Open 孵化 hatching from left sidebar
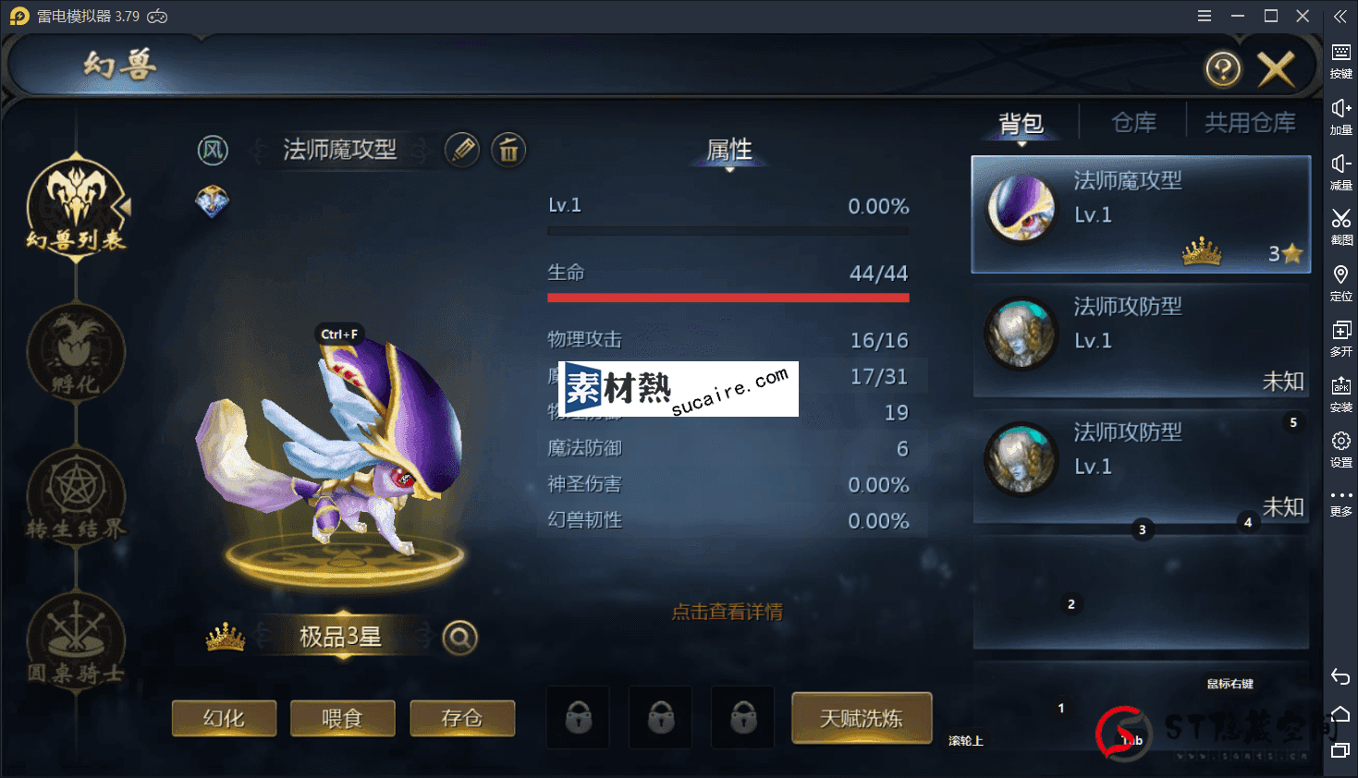This screenshot has width=1358, height=778. coord(76,353)
